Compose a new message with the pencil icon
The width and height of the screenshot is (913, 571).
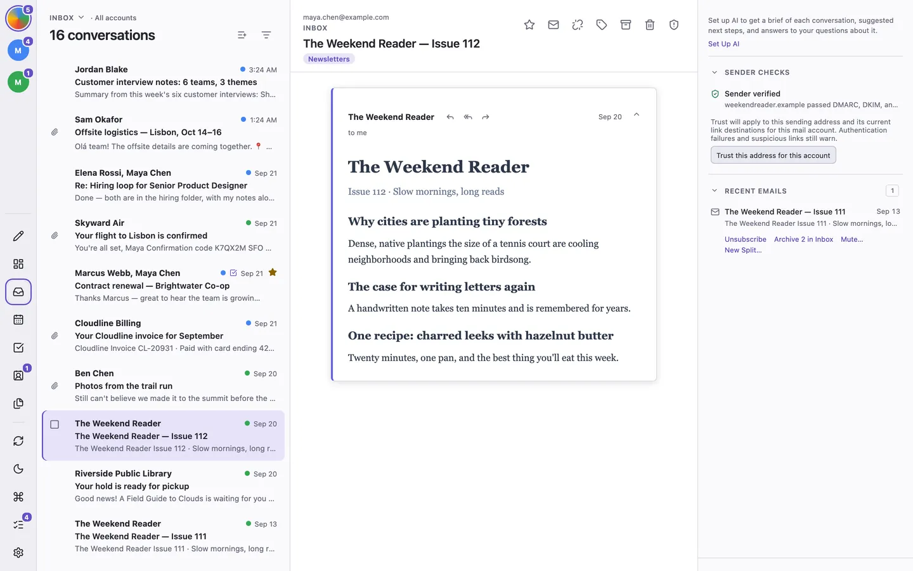(x=18, y=236)
